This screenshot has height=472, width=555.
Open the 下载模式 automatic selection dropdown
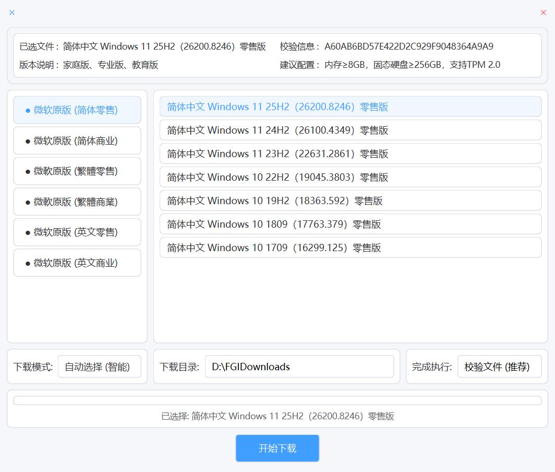(x=99, y=367)
